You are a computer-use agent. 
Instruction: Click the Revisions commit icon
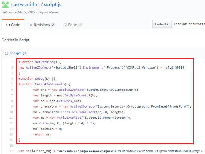pyautogui.click(x=31, y=25)
